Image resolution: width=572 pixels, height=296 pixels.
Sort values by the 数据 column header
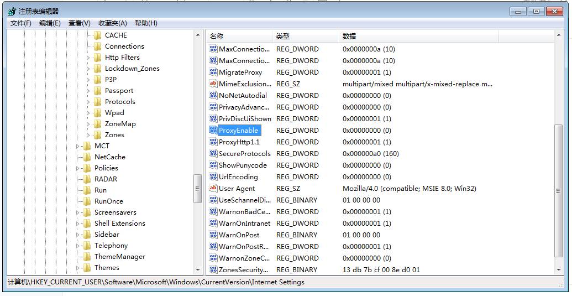point(418,36)
